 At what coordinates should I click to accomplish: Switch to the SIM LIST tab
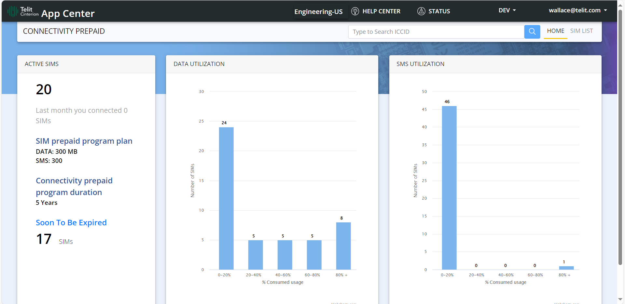click(x=581, y=31)
